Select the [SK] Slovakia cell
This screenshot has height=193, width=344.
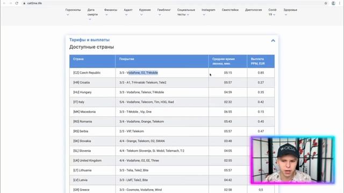[92, 141]
